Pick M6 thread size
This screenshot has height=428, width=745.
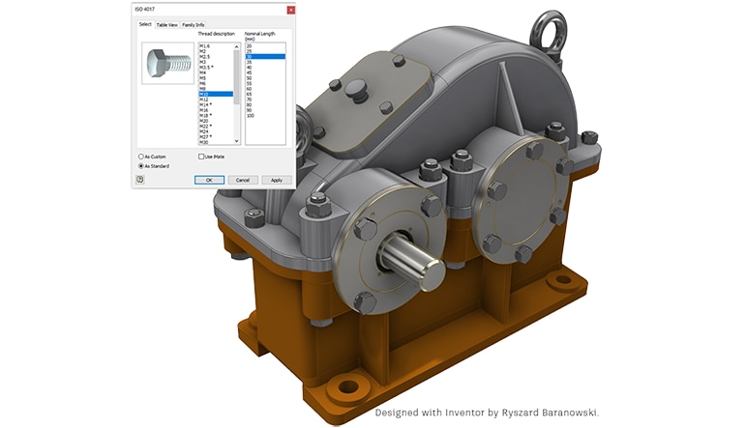[202, 84]
